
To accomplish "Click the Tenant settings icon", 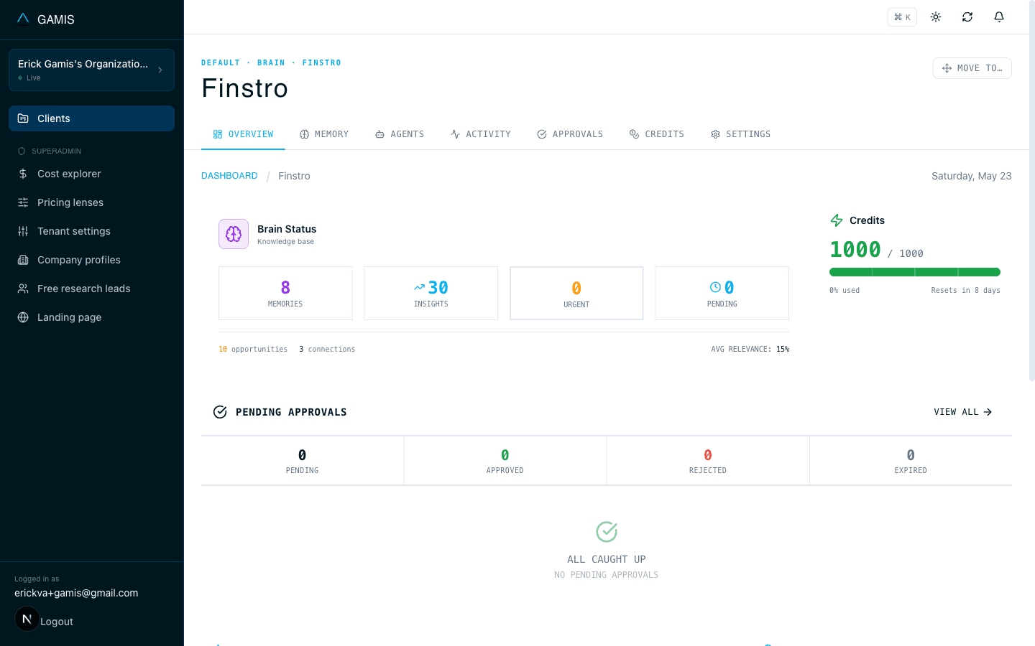I will click(23, 231).
